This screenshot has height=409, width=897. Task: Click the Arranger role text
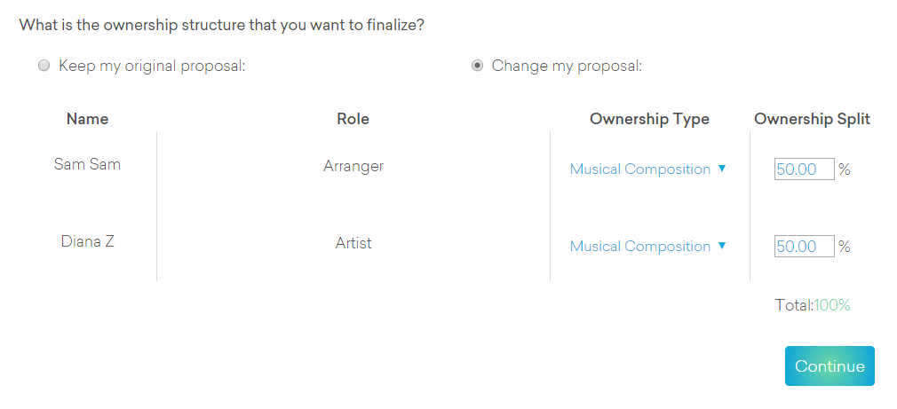[353, 166]
